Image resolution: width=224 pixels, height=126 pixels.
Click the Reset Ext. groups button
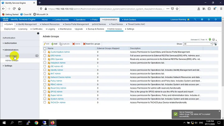point(91,44)
